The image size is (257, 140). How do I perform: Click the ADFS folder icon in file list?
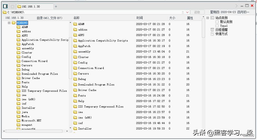75,35
